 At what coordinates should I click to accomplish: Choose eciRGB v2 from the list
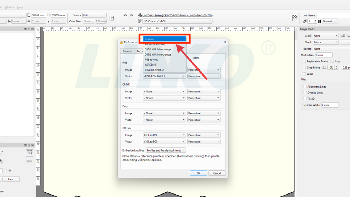[x=165, y=65]
